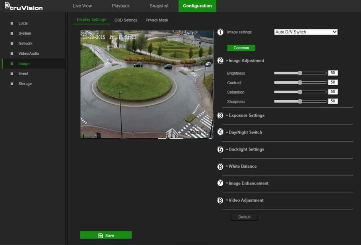This screenshot has width=361, height=245.
Task: Open Network in the sidebar
Action: click(26, 43)
